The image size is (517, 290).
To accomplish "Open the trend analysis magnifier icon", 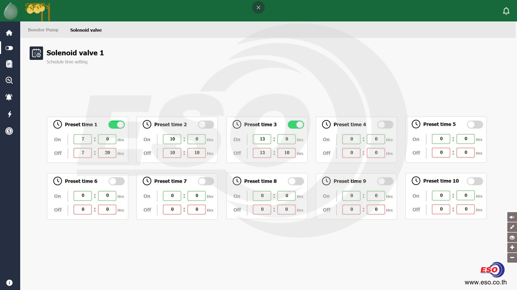I will click(9, 80).
